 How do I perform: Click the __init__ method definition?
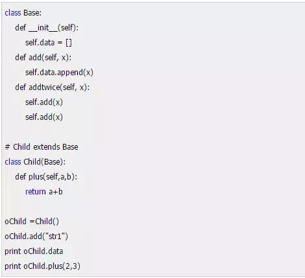tap(47, 28)
